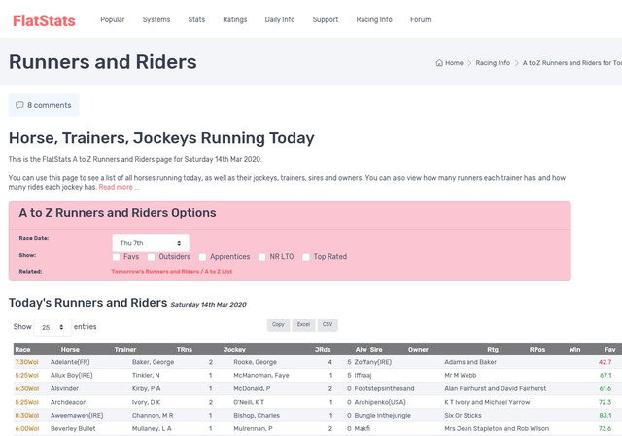
Task: Sort table by Trainer column
Action: point(125,350)
